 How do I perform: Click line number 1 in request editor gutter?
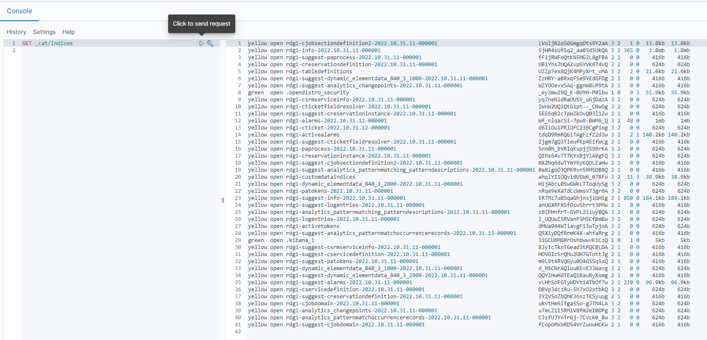[14, 43]
